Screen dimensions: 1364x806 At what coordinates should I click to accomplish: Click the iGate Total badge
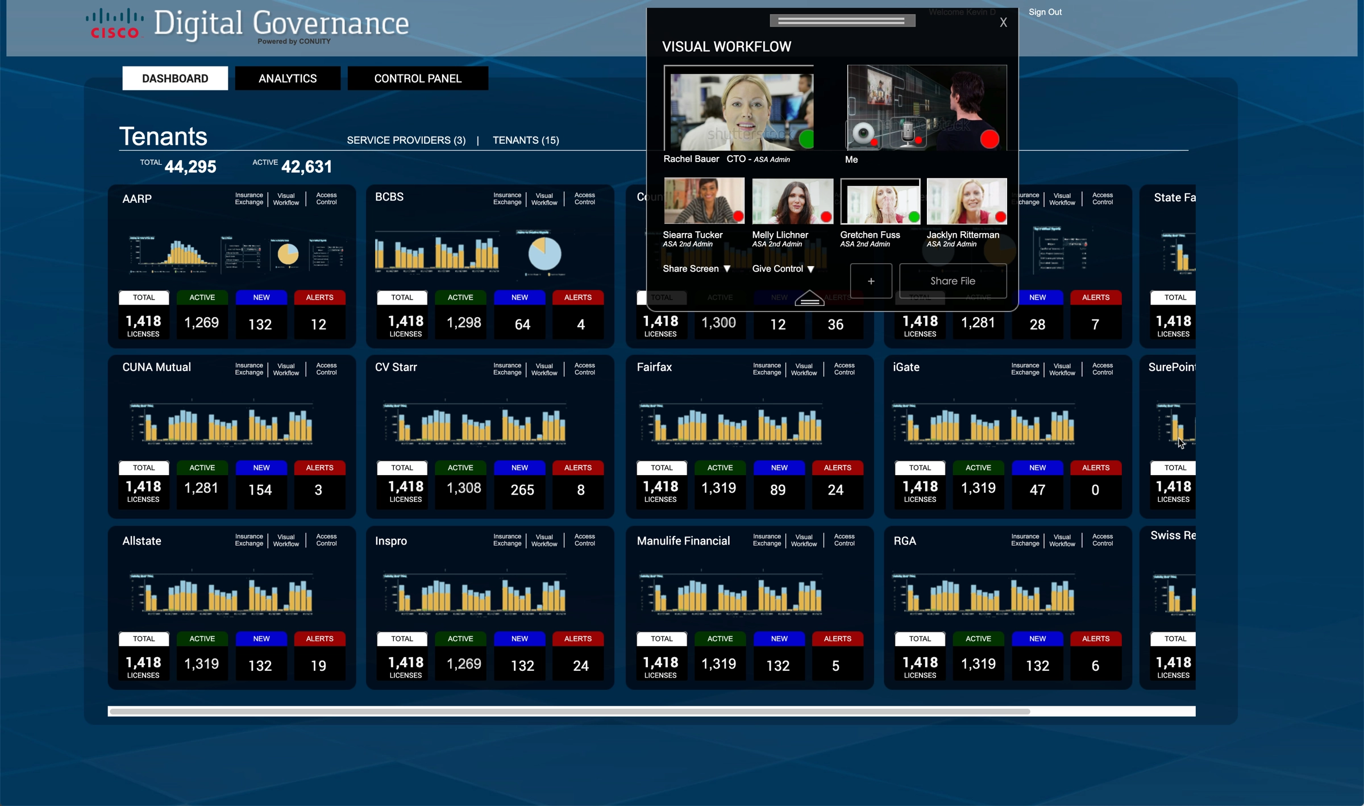tap(920, 468)
